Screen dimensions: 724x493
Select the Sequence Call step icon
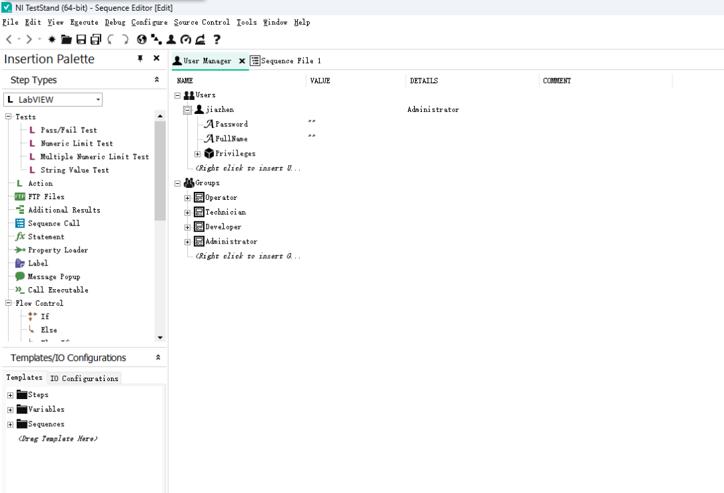(x=20, y=223)
